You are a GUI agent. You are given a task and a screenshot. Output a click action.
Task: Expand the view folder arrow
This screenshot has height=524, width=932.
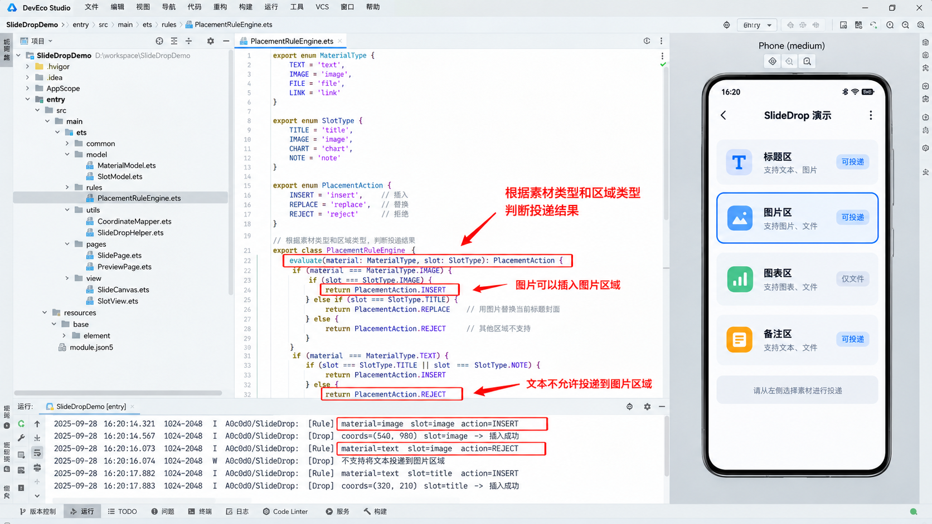click(x=67, y=278)
